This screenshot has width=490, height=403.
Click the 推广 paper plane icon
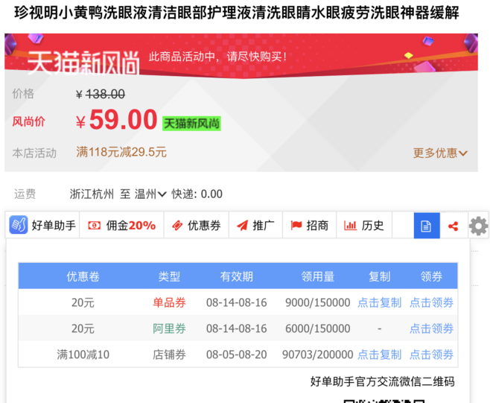click(x=242, y=226)
